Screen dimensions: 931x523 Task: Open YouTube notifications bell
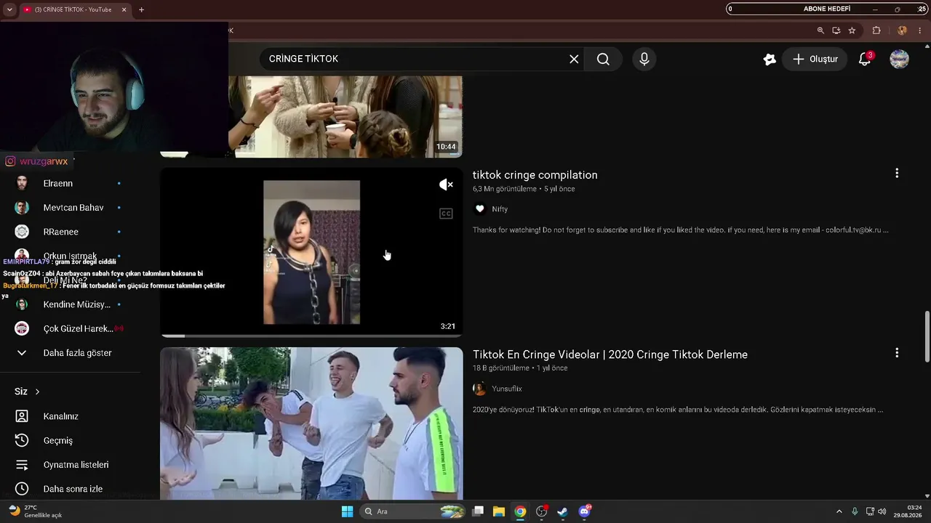[x=865, y=59]
